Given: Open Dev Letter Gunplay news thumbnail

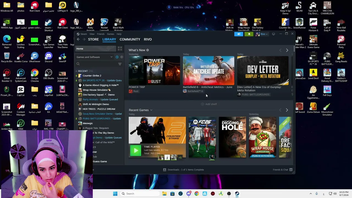Looking at the screenshot, I should [x=263, y=71].
